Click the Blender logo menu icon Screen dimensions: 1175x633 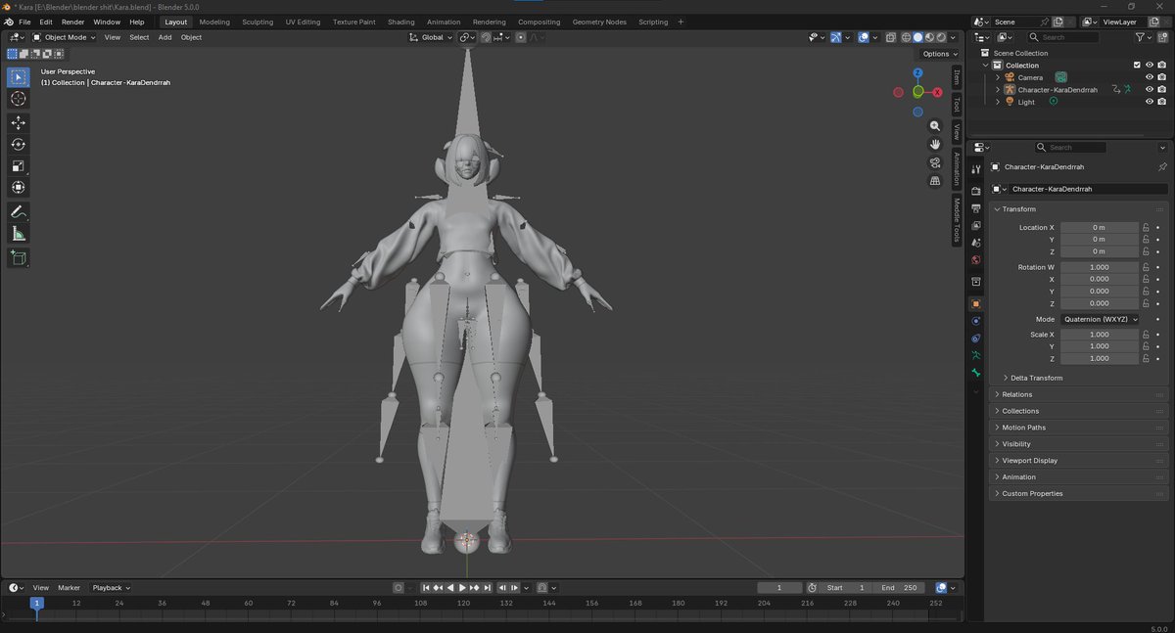tap(8, 22)
